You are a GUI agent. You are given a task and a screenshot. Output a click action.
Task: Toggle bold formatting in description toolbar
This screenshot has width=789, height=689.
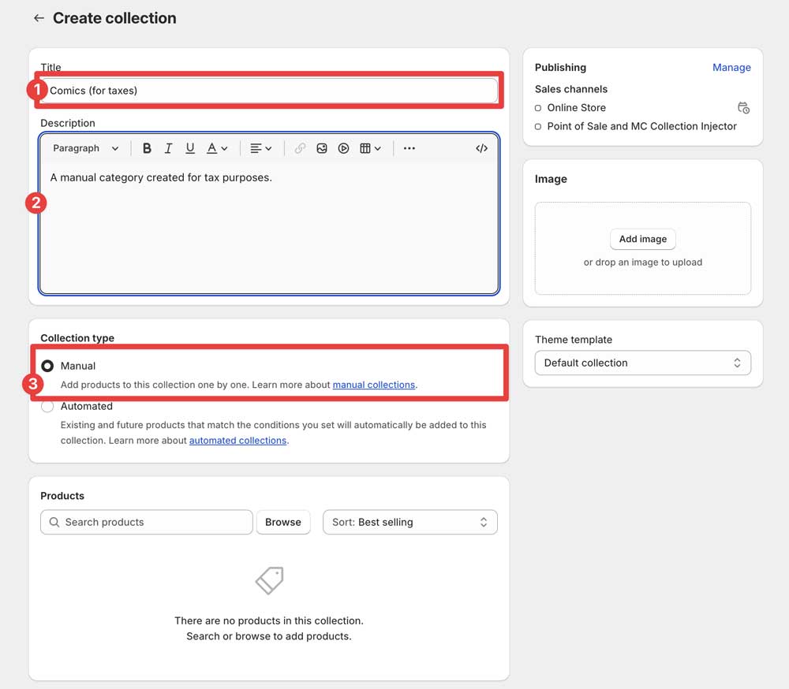pyautogui.click(x=147, y=148)
